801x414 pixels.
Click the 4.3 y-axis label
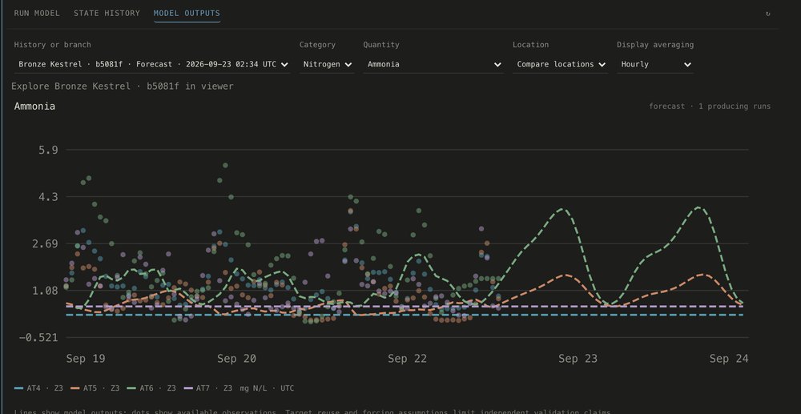(x=48, y=196)
